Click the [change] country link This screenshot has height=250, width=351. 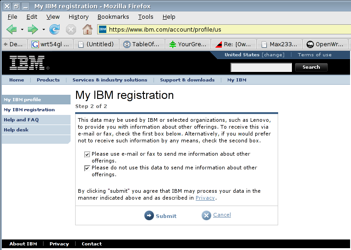coord(273,55)
